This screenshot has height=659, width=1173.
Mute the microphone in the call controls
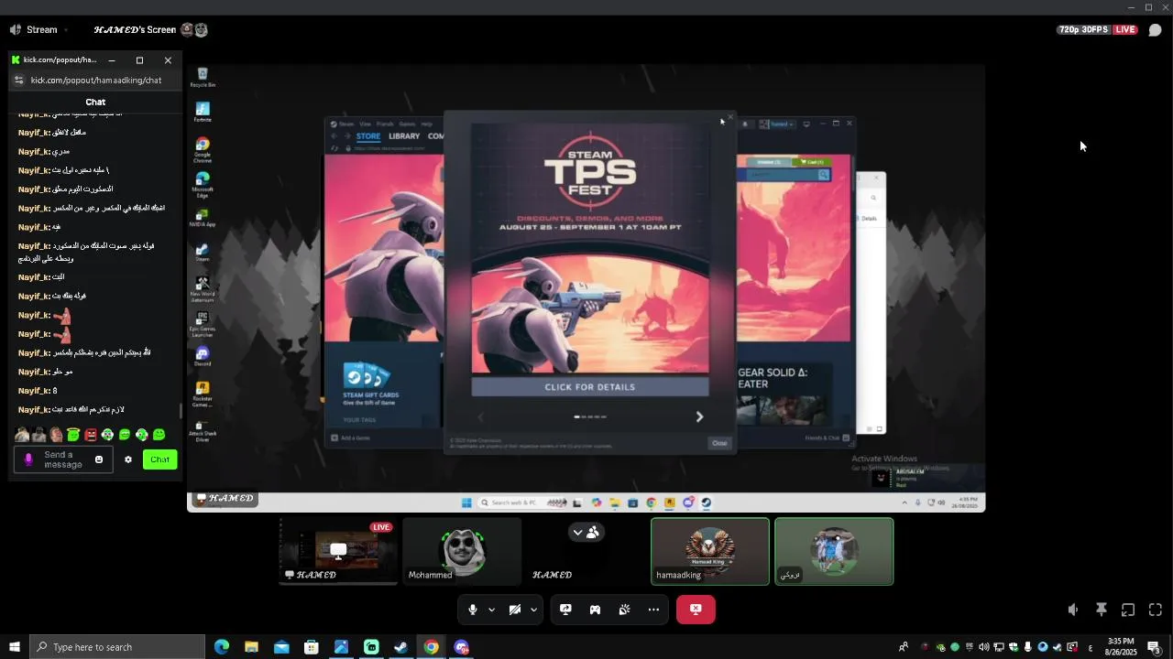coord(473,610)
